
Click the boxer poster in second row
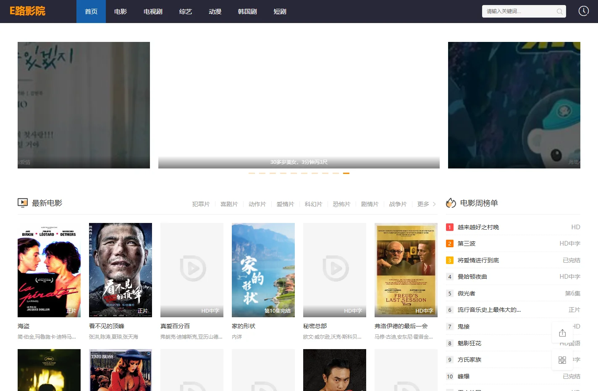click(335, 370)
